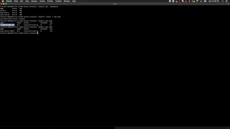Click the 'default' namespace row
The height and width of the screenshot is (129, 230).
coord(11,11)
